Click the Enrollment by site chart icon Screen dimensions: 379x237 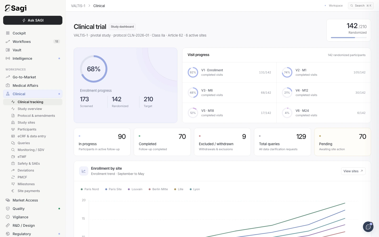point(83,171)
